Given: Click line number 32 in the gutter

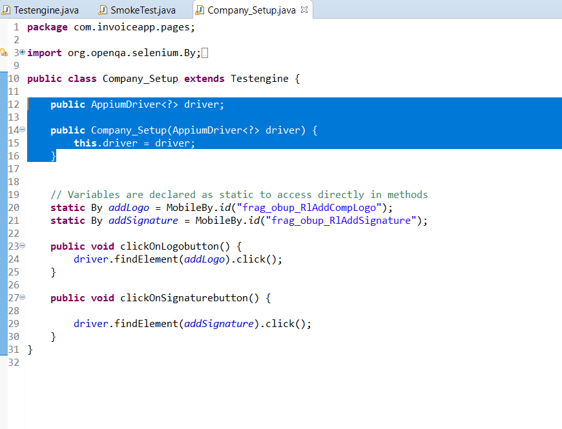Looking at the screenshot, I should point(14,362).
